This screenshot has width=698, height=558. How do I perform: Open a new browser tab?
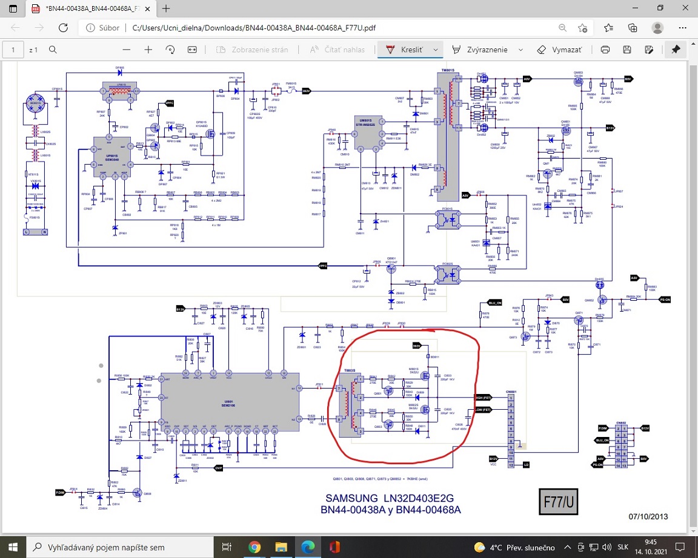point(166,8)
